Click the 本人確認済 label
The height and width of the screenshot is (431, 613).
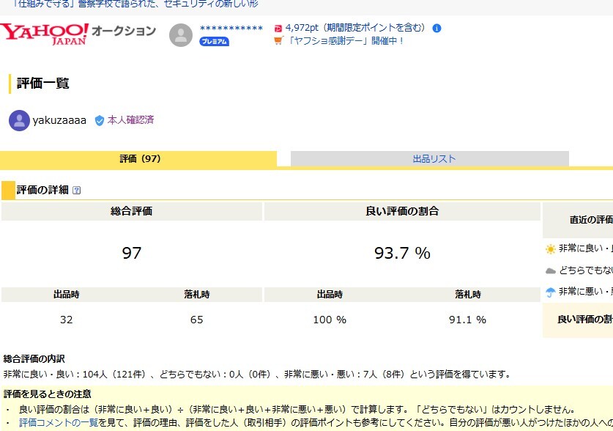click(x=130, y=120)
